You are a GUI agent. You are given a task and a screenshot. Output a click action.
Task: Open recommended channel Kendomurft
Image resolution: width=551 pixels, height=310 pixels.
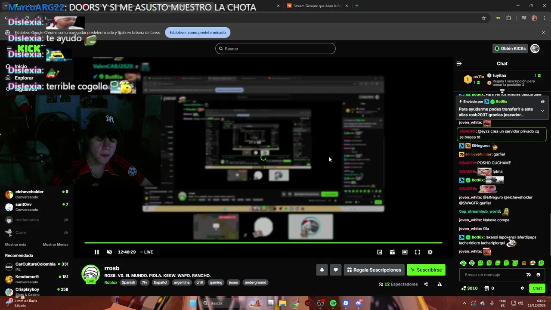37,279
